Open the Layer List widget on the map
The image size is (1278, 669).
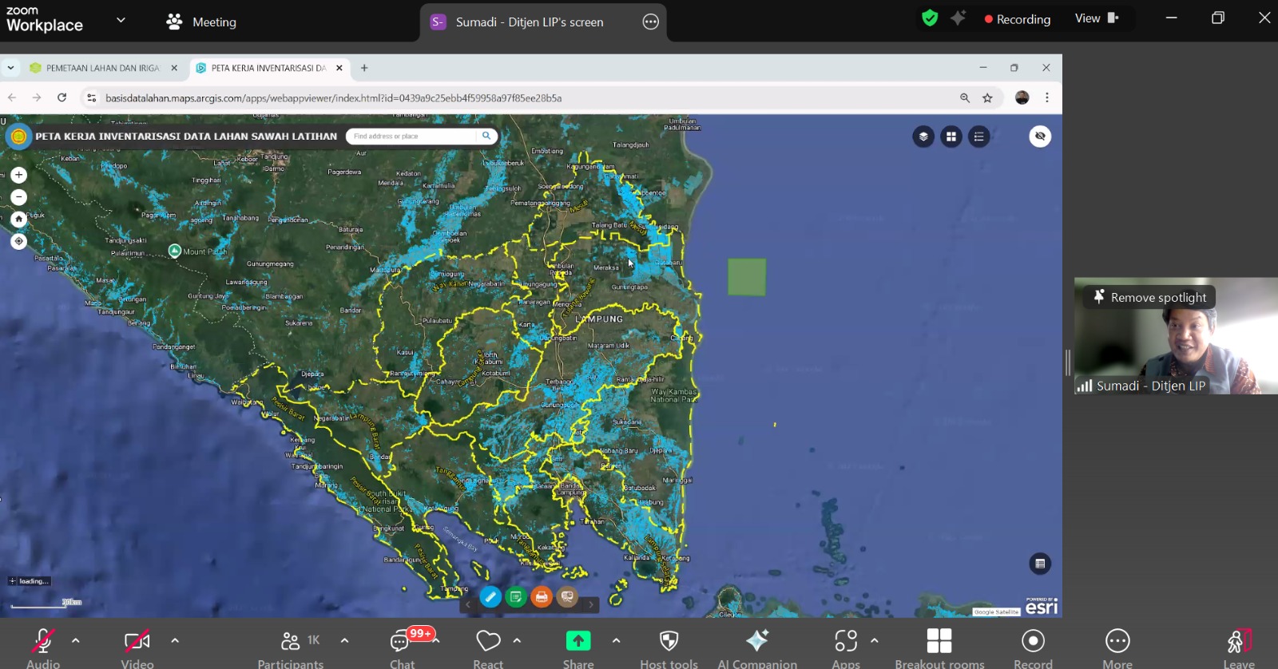coord(923,137)
